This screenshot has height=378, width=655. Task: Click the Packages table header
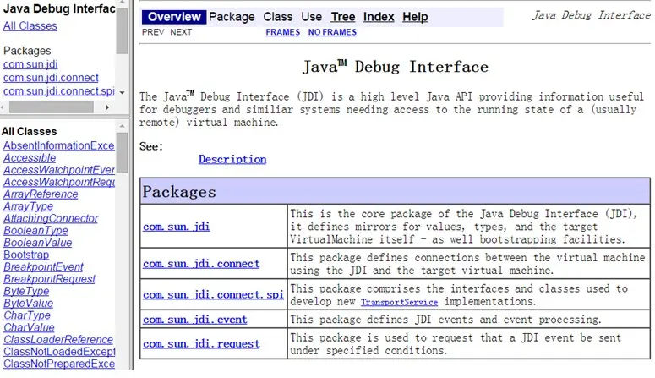(396, 191)
